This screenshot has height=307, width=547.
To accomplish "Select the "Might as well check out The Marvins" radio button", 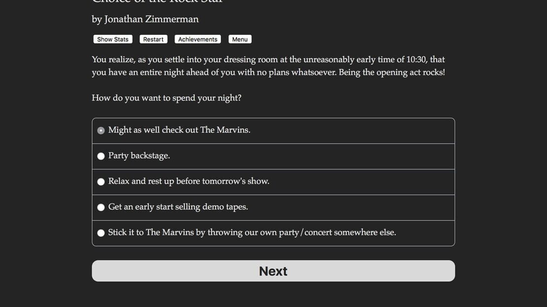I will click(x=101, y=131).
